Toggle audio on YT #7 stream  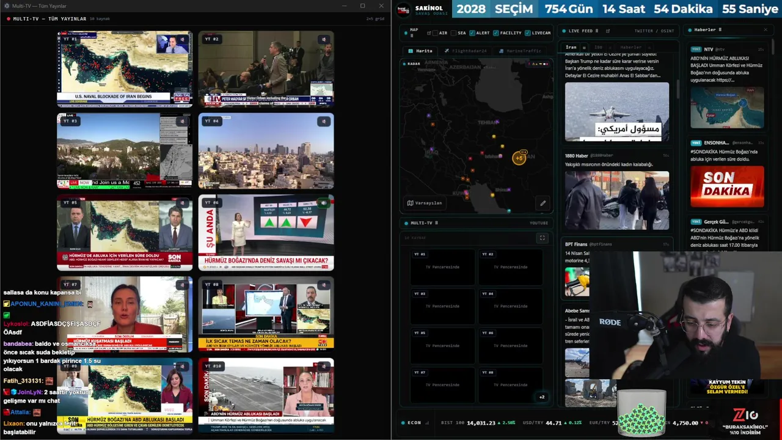pyautogui.click(x=183, y=284)
